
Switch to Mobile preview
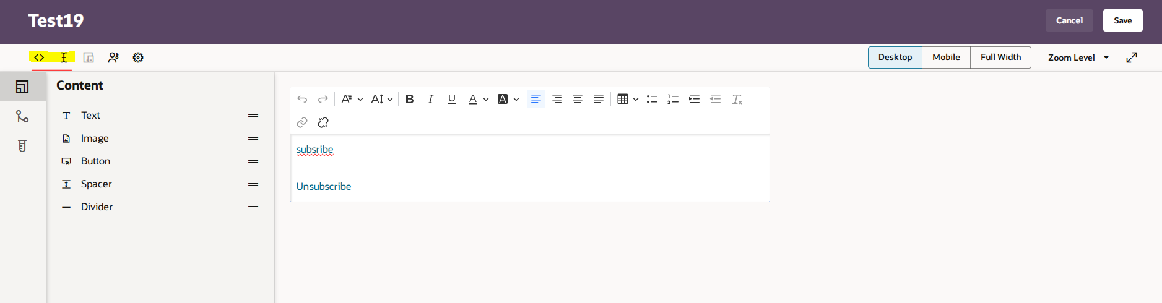tap(946, 57)
